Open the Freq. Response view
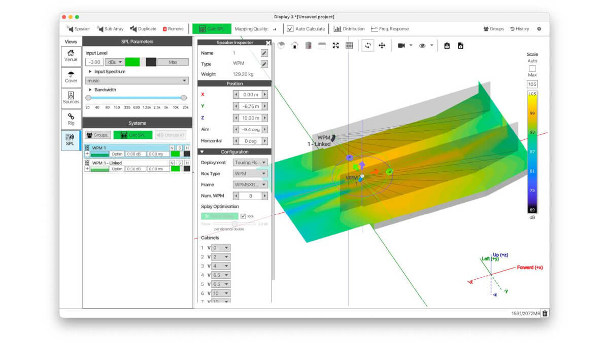 point(390,29)
